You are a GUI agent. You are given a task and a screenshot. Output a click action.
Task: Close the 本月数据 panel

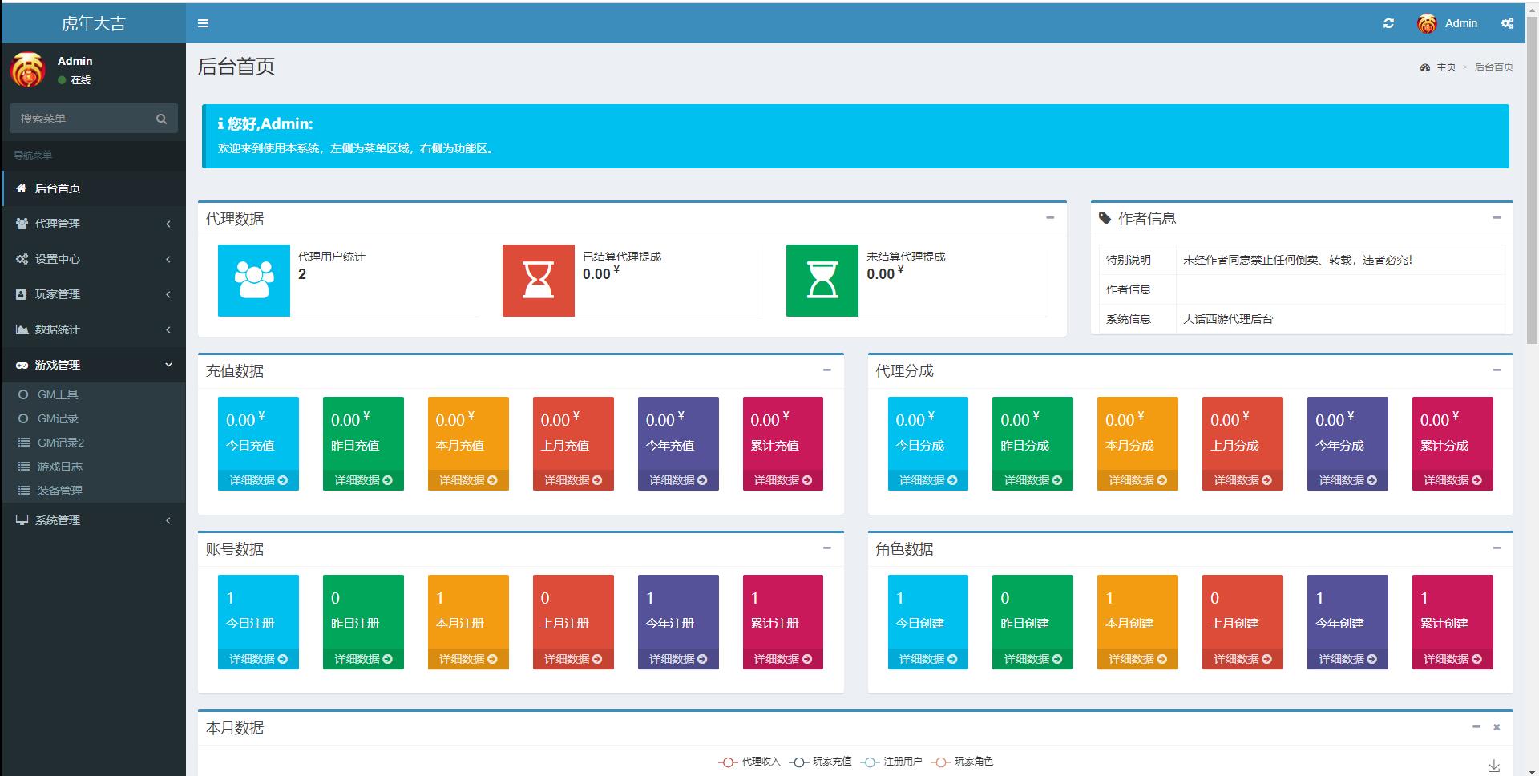point(1497,727)
